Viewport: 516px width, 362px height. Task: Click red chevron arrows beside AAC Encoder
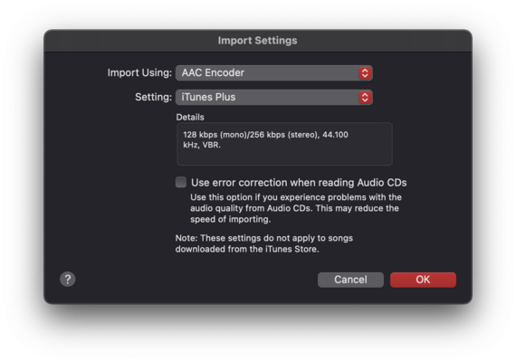[365, 72]
